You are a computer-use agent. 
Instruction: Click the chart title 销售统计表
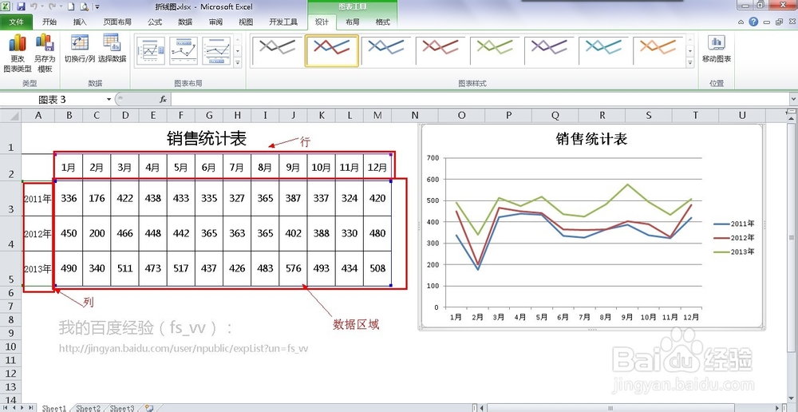click(591, 139)
